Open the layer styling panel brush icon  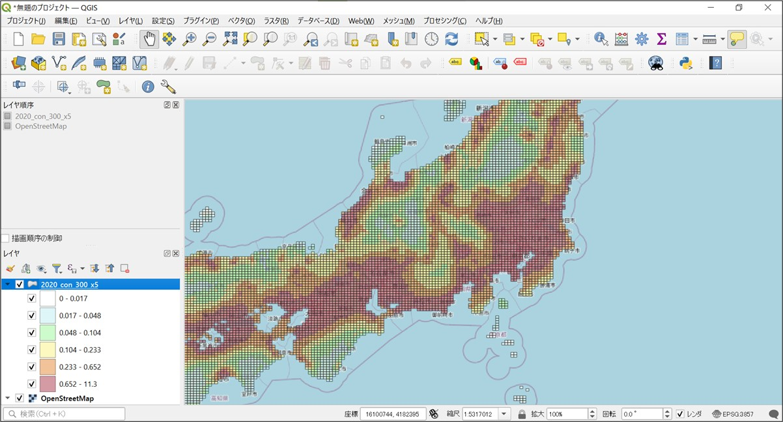[10, 268]
